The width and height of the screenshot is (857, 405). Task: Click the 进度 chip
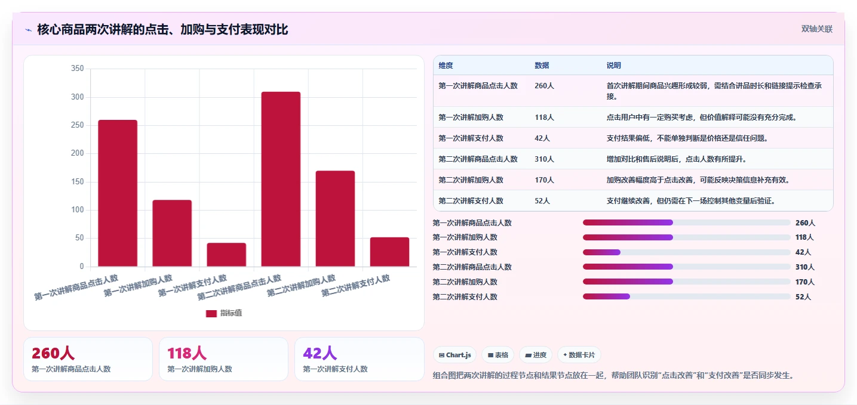point(536,355)
